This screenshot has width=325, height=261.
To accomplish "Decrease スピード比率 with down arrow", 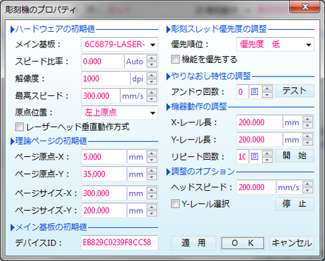I will click(152, 64).
